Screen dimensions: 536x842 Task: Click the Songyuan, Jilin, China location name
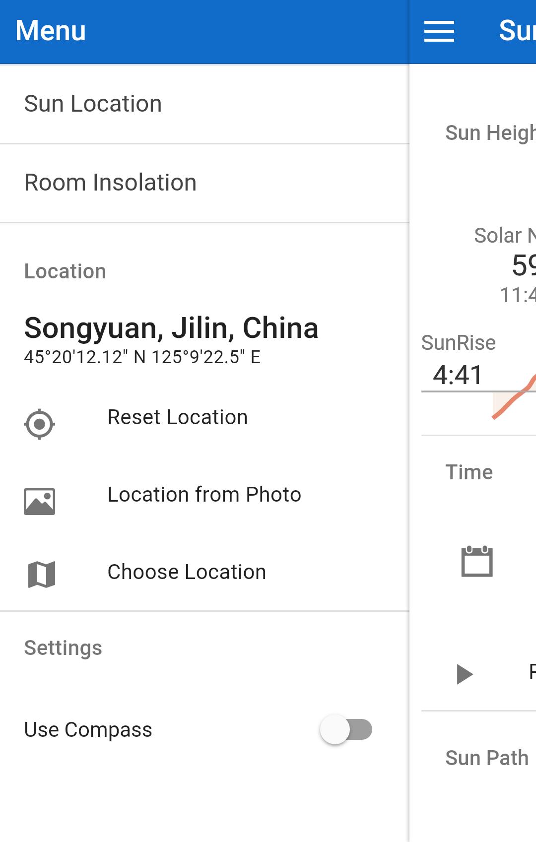click(x=171, y=328)
